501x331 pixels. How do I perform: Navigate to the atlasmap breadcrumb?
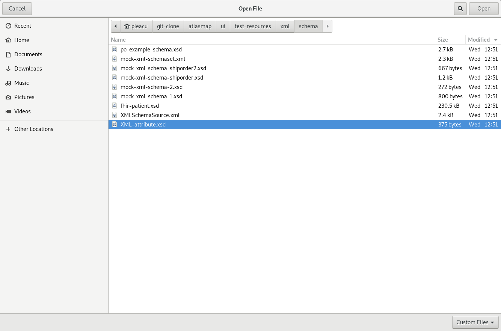(x=200, y=26)
